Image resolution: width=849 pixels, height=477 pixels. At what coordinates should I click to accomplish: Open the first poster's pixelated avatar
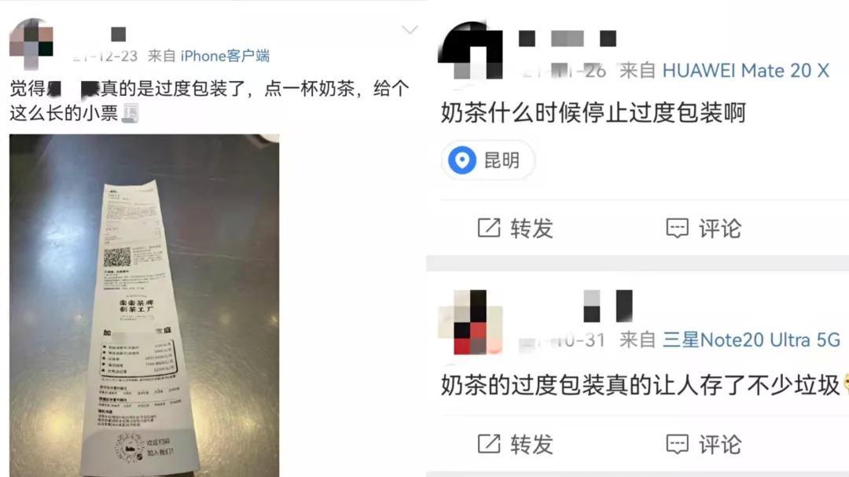click(x=31, y=44)
